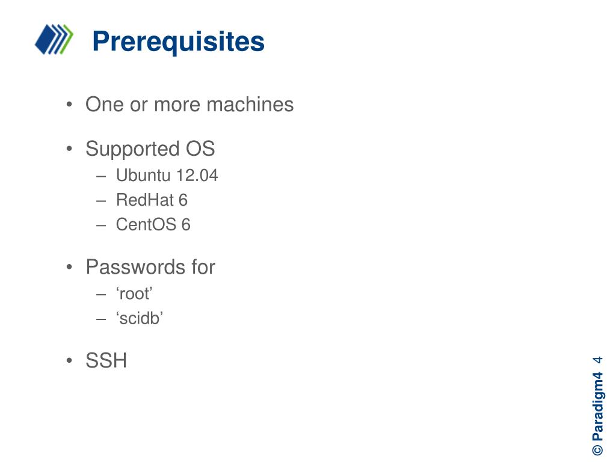Click the Paradigm4 logo icon
This screenshot has height=462, width=616.
54,39
